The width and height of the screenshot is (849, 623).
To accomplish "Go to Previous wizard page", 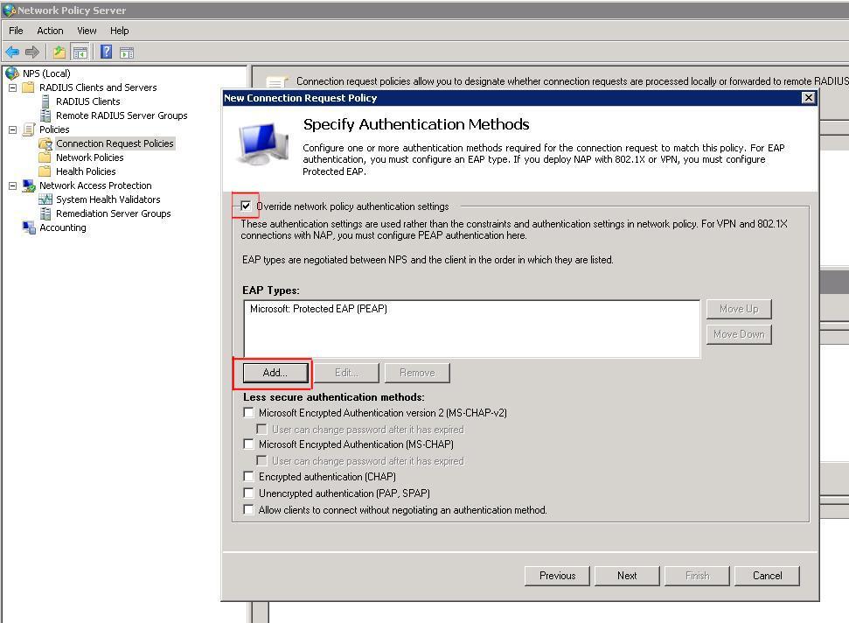I will [557, 576].
